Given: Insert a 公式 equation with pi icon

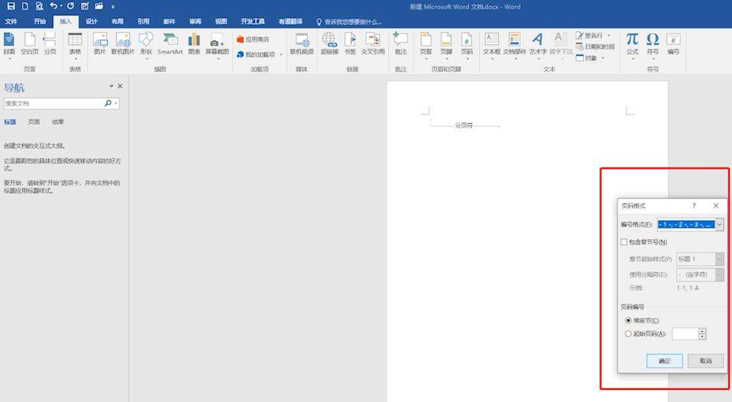Looking at the screenshot, I should click(633, 44).
